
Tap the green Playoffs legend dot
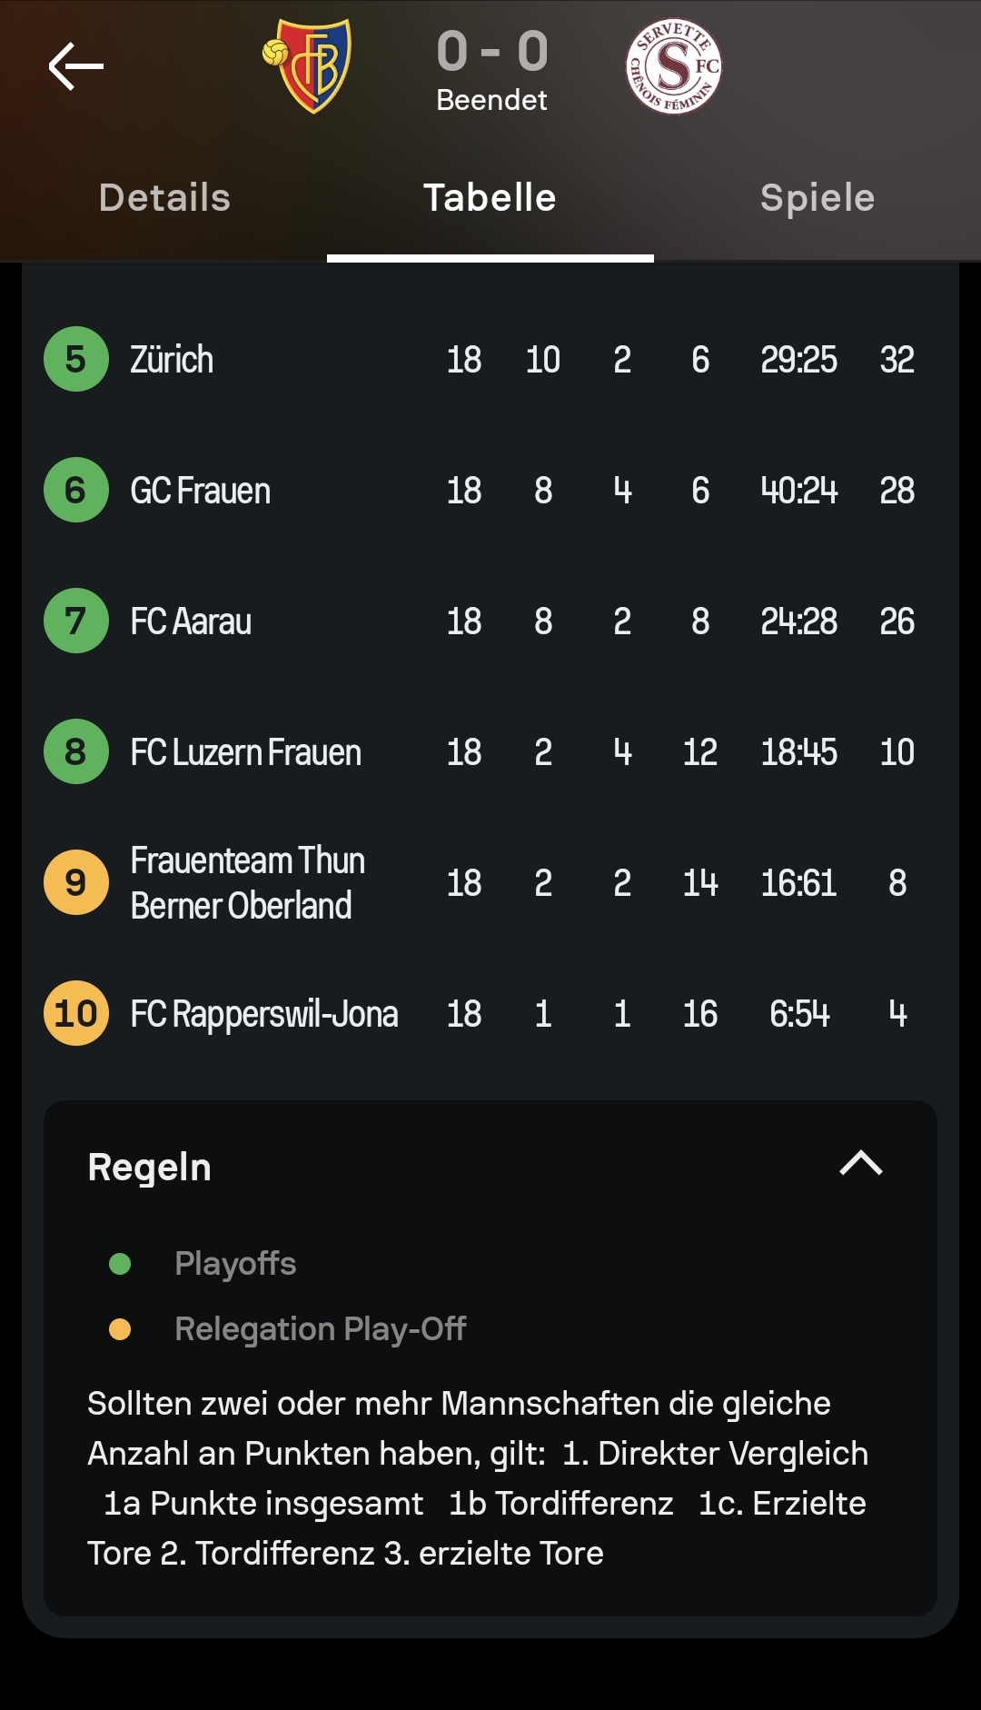click(120, 1264)
